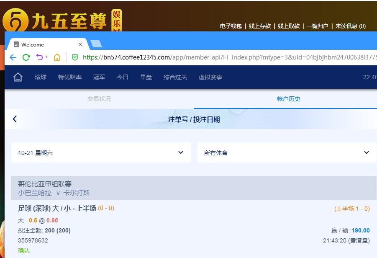377x258 pixels.
Task: Switch to the 交易状况 tab
Action: pos(99,99)
